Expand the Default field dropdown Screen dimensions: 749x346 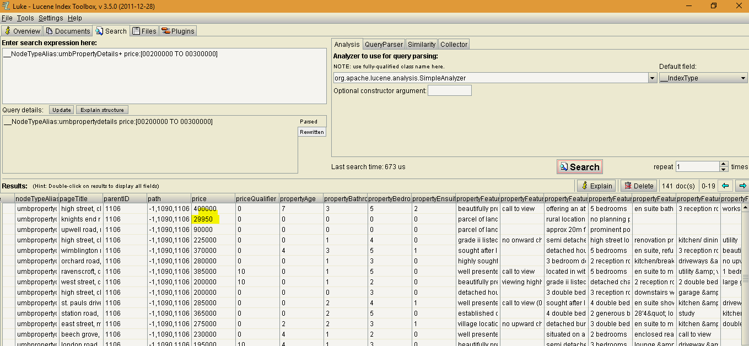[x=703, y=78]
